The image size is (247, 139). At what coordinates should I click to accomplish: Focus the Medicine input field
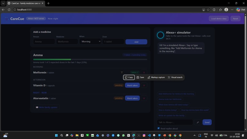(x=67, y=42)
